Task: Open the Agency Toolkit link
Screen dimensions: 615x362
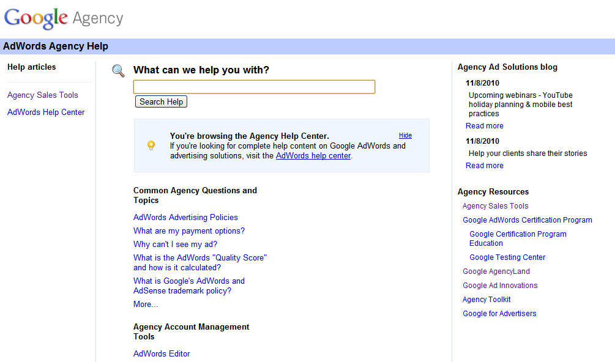Action: (x=486, y=300)
